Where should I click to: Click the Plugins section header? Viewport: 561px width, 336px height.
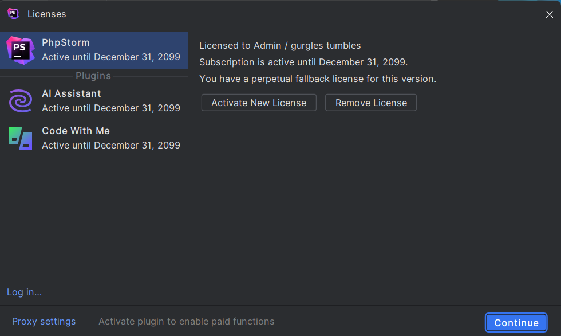point(93,76)
